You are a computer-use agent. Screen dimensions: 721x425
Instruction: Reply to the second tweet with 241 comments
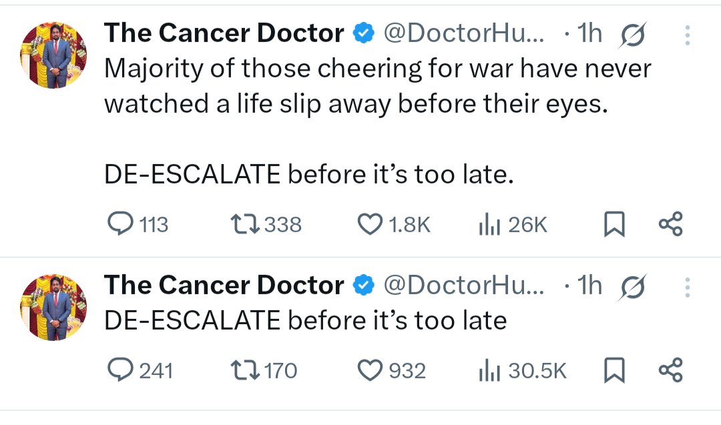point(121,370)
